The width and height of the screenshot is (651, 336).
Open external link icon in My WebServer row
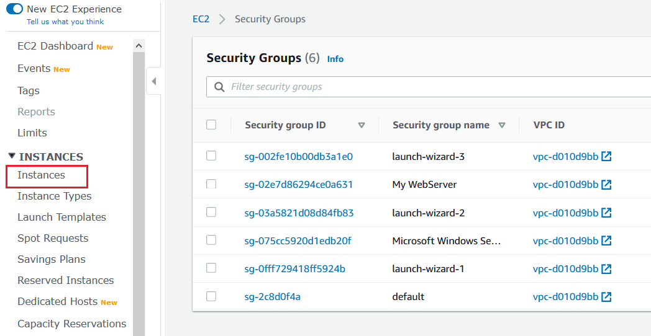(x=606, y=185)
